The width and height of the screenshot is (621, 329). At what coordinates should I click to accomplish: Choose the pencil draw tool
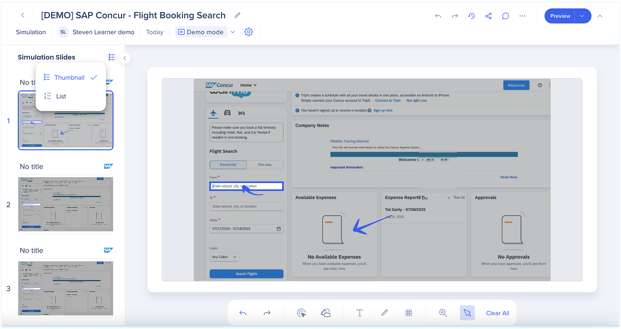click(x=385, y=313)
